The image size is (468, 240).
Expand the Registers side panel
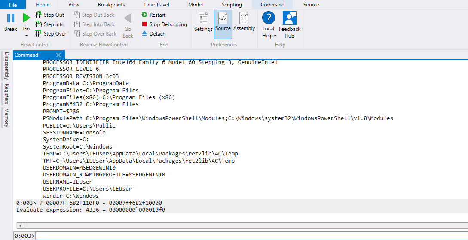point(6,94)
